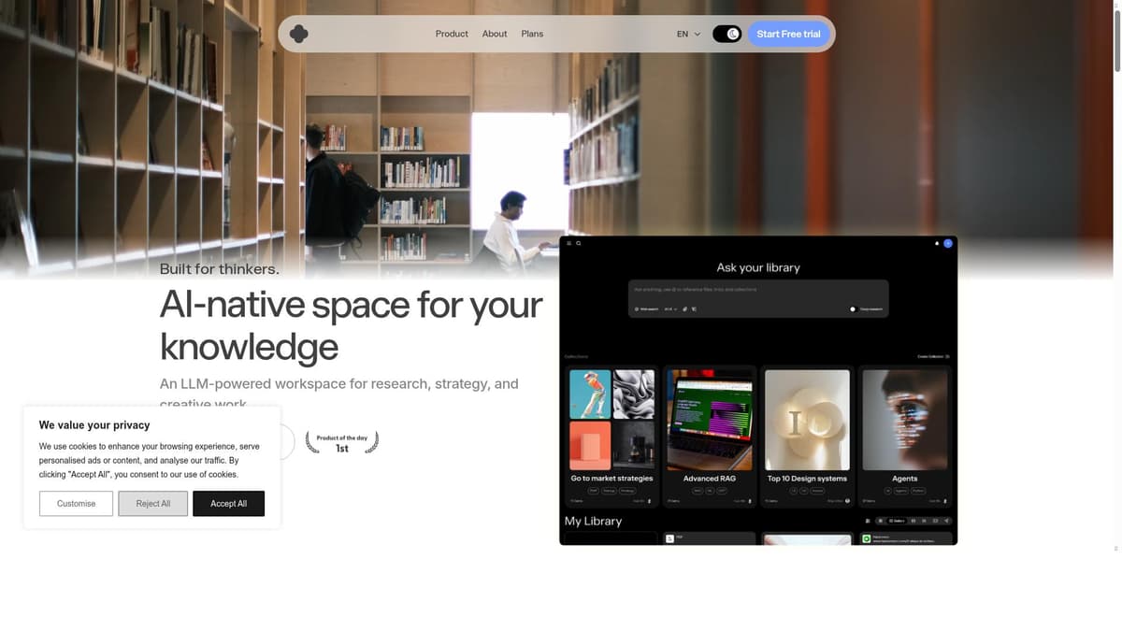
Task: Switch the dark/light mode toggle in the navbar
Action: pos(726,33)
